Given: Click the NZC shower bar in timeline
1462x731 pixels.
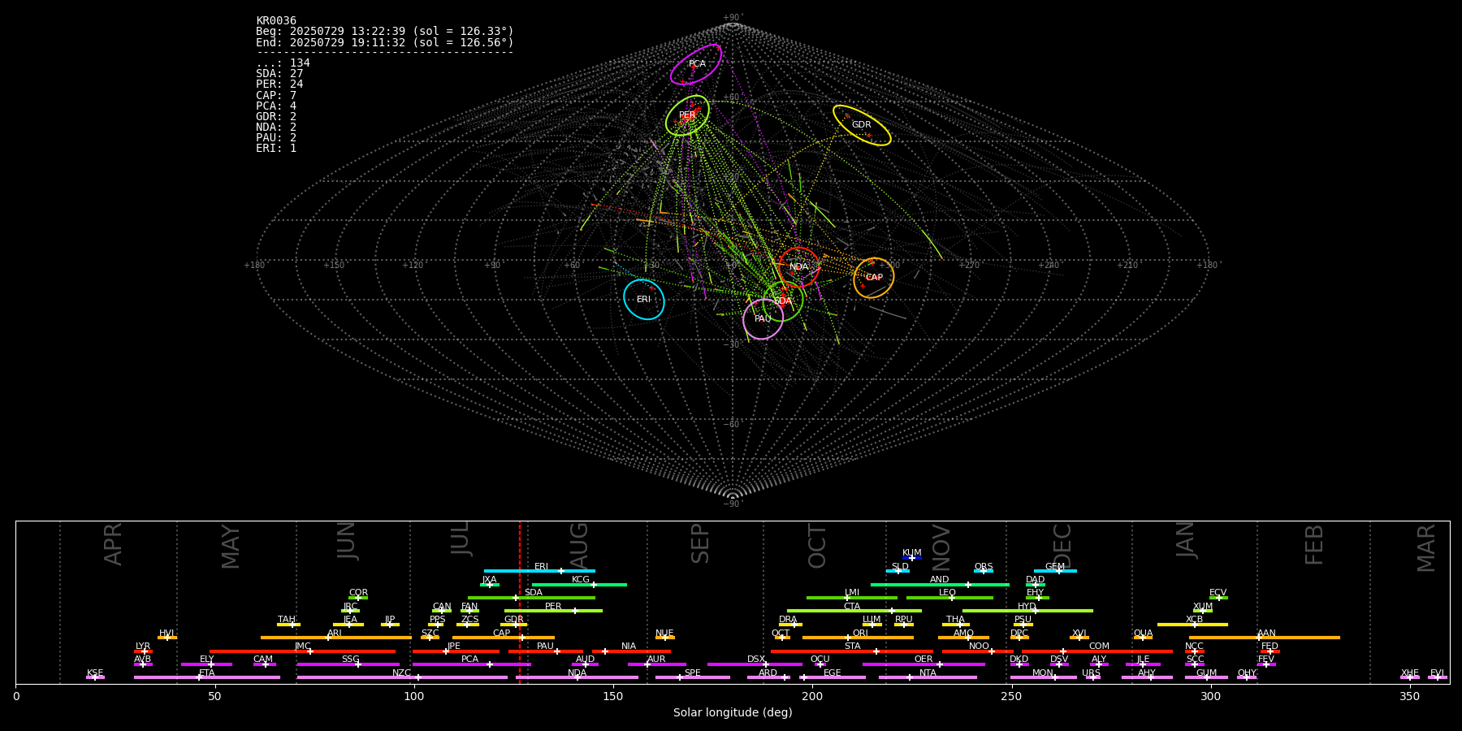Looking at the screenshot, I should 402,677.
